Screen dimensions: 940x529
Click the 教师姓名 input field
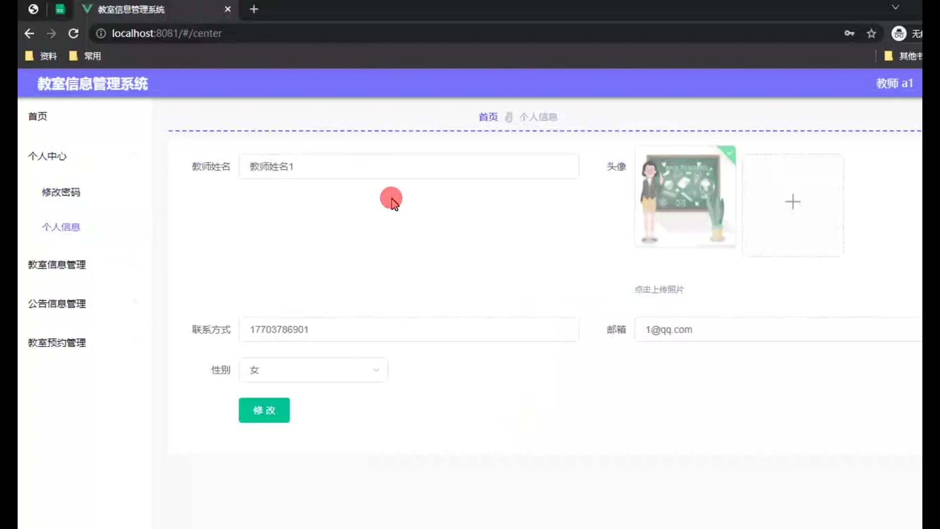[409, 167]
